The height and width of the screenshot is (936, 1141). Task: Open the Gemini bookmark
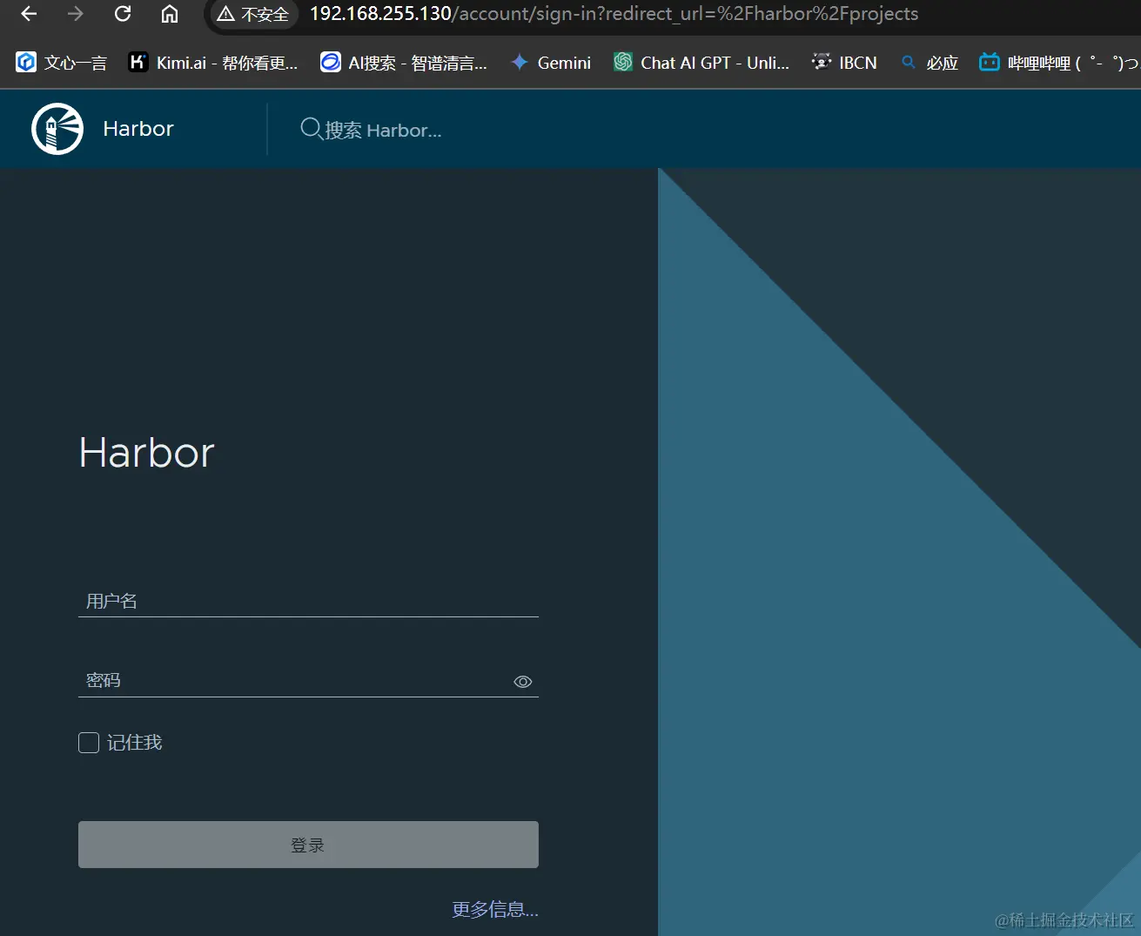click(551, 63)
